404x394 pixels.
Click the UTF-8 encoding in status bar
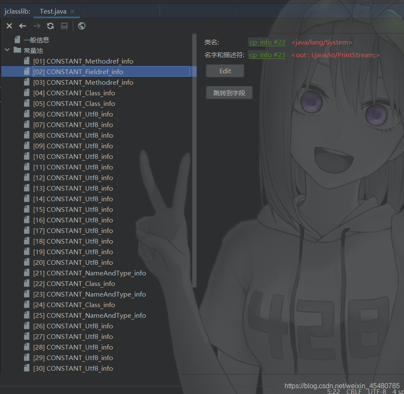[x=376, y=391]
